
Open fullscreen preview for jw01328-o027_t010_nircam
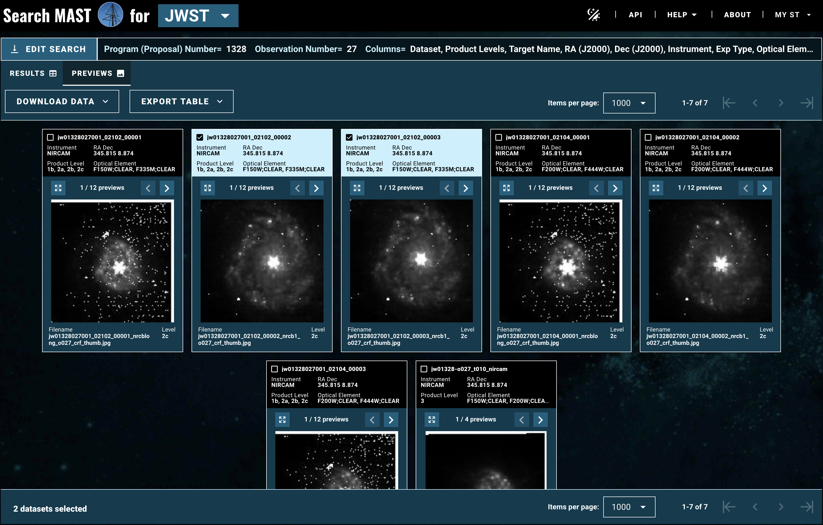(432, 419)
